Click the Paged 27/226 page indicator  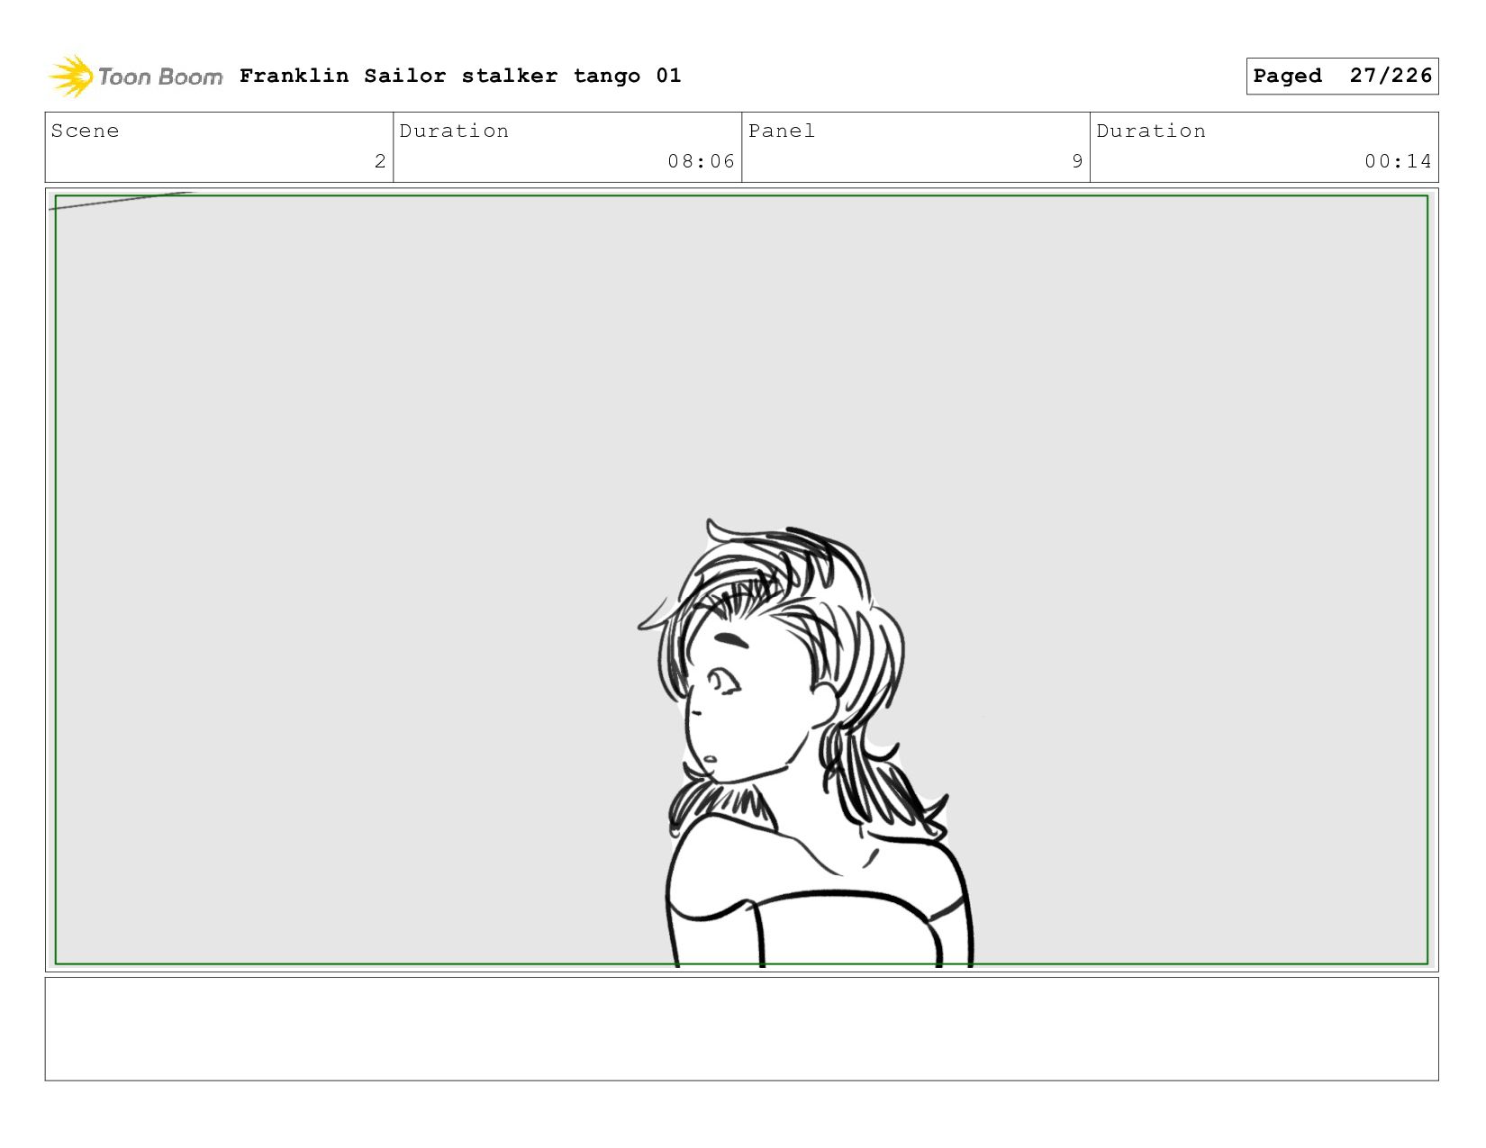(x=1342, y=76)
